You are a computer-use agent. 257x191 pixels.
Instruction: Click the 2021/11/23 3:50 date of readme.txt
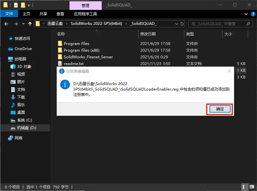coord(155,63)
